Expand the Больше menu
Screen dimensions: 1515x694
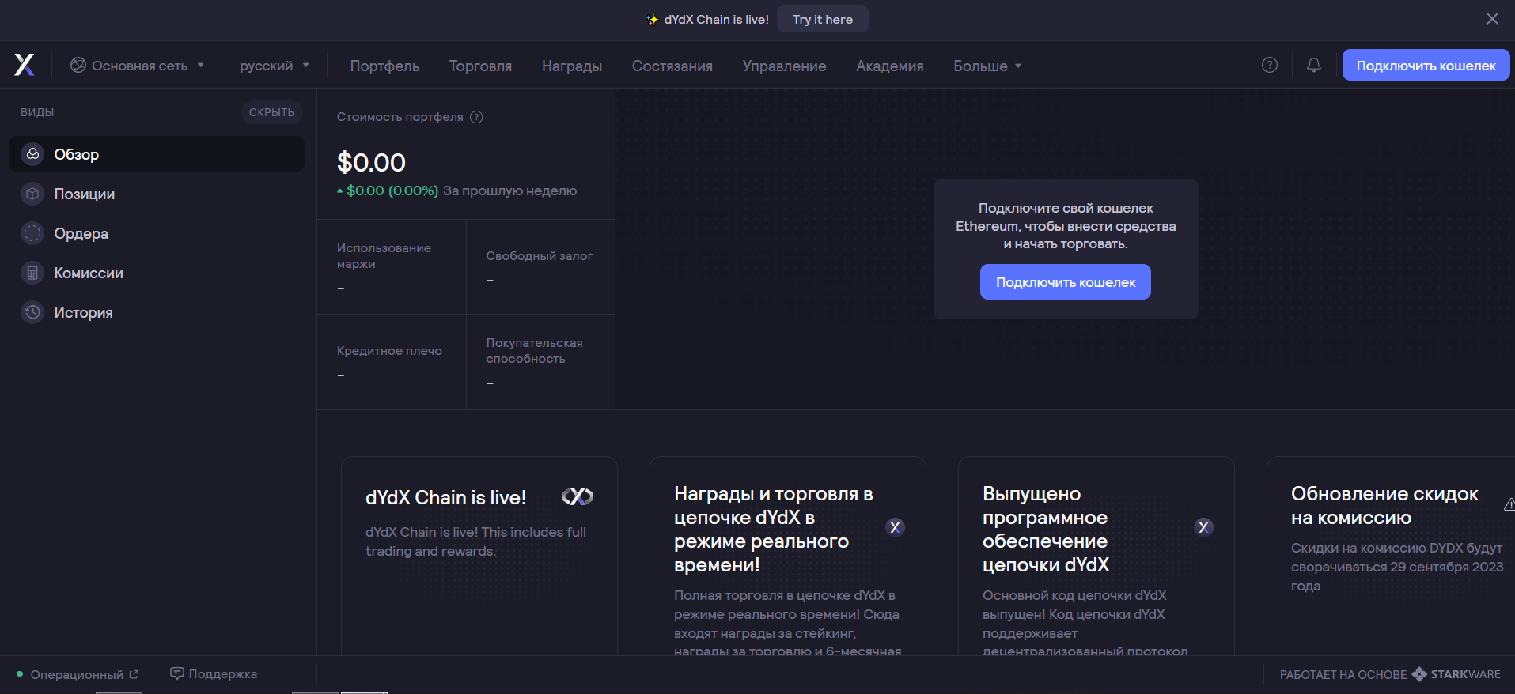(987, 66)
